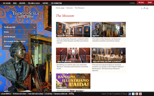Open La Scala Shop footer link
154x96 pixels.
click(48, 94)
